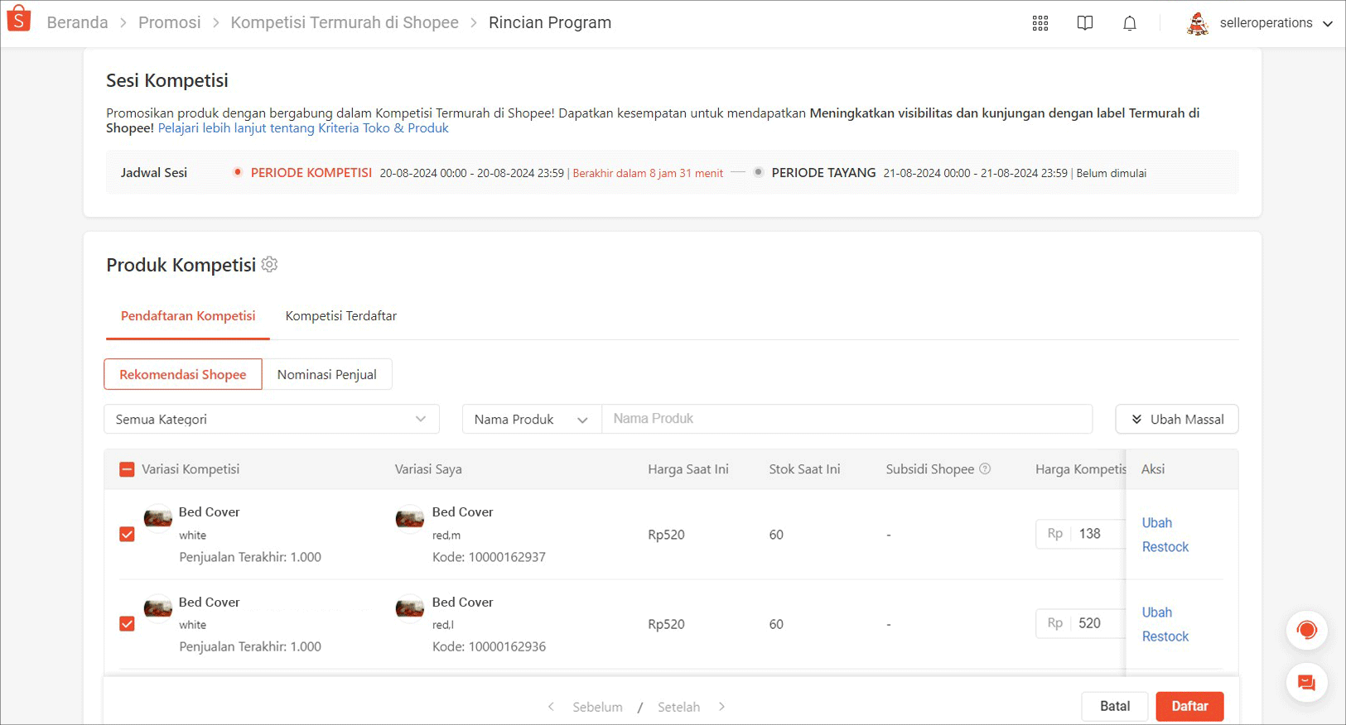Open the notifications bell
Image resolution: width=1346 pixels, height=725 pixels.
1129,23
